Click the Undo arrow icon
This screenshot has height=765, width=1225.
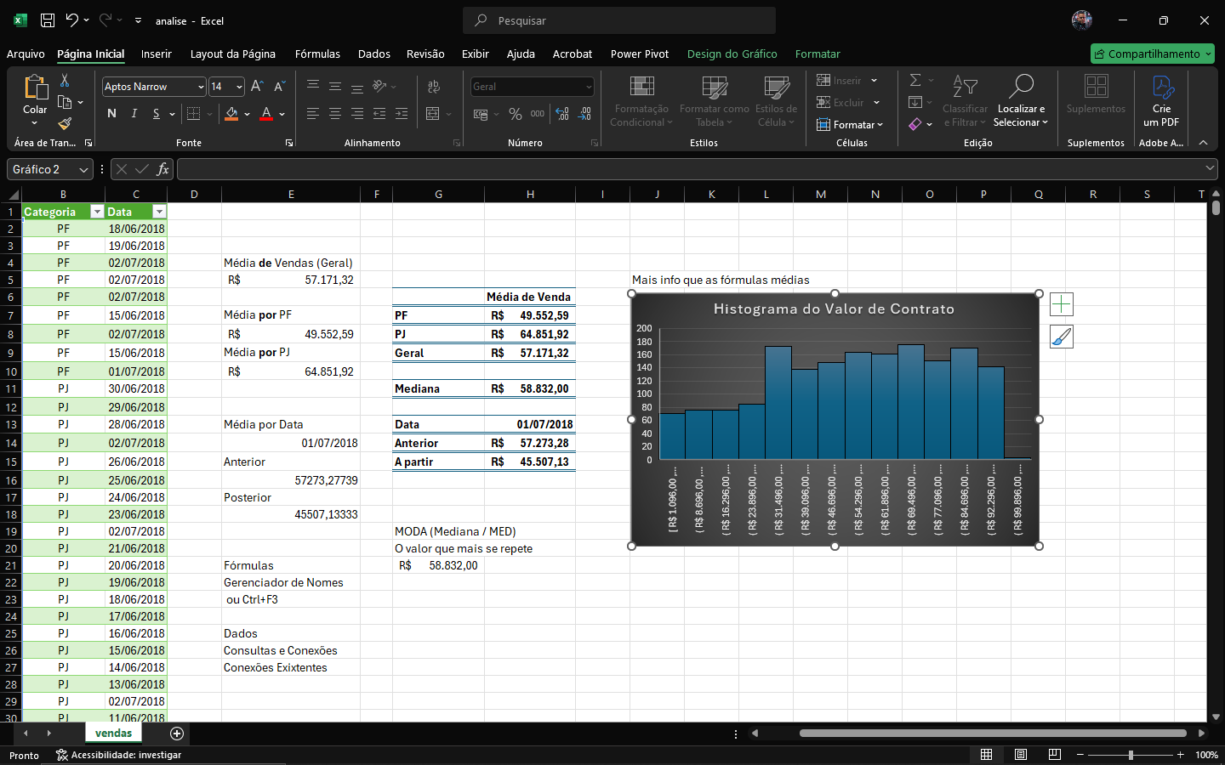click(72, 20)
